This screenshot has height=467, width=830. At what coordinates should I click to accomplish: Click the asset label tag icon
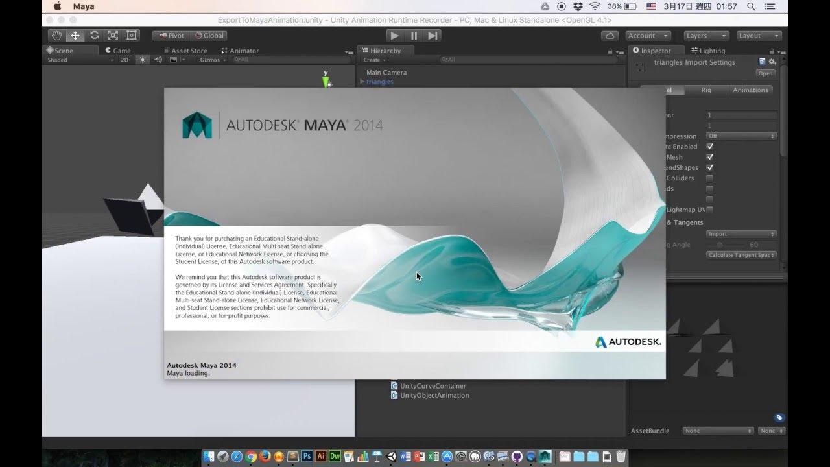(x=779, y=418)
